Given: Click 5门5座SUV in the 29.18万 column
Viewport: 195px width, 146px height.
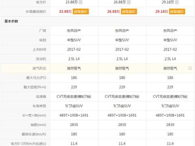Looking at the screenshot, I should point(170,106).
